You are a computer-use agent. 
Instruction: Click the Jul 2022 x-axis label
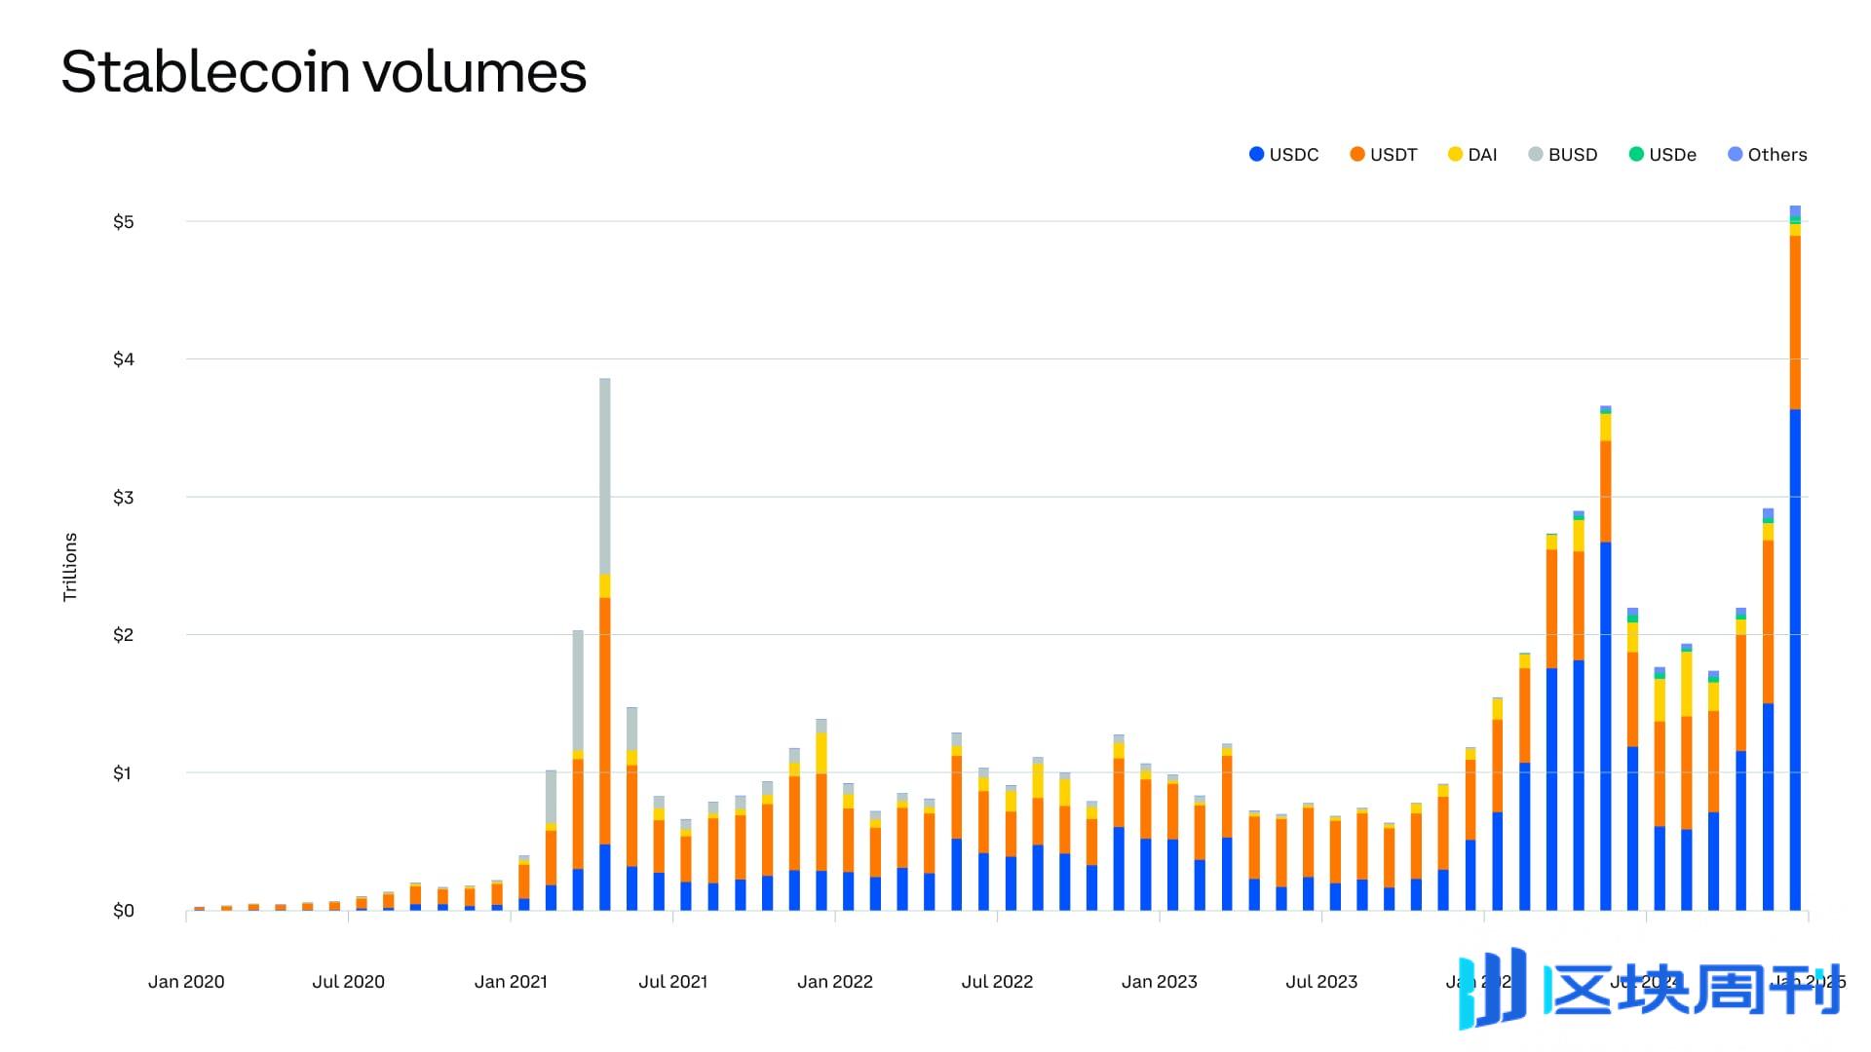pos(997,982)
